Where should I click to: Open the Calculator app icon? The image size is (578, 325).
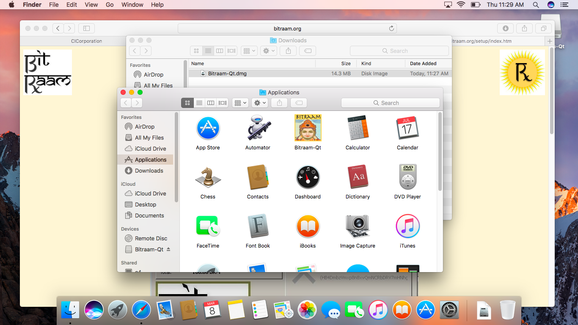[x=358, y=128]
